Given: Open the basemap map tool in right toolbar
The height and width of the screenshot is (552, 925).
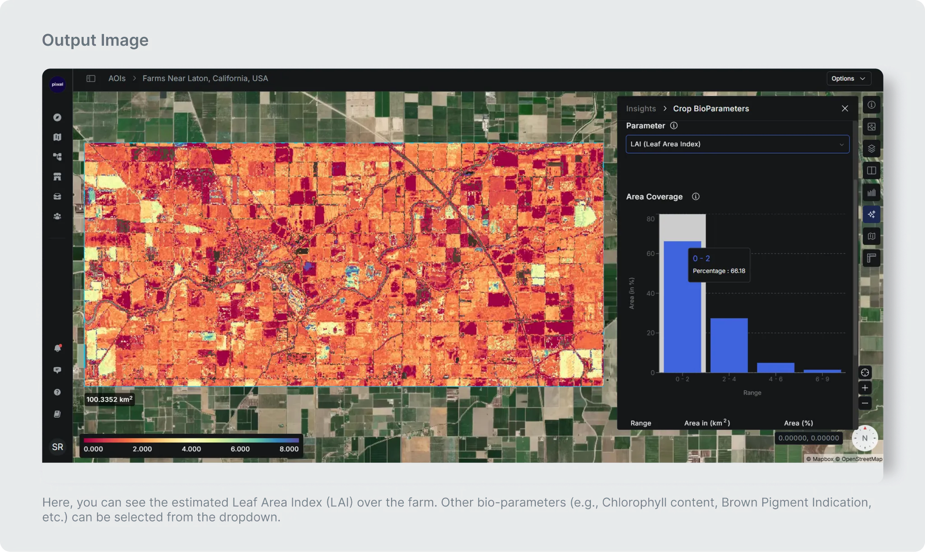Looking at the screenshot, I should [x=871, y=236].
